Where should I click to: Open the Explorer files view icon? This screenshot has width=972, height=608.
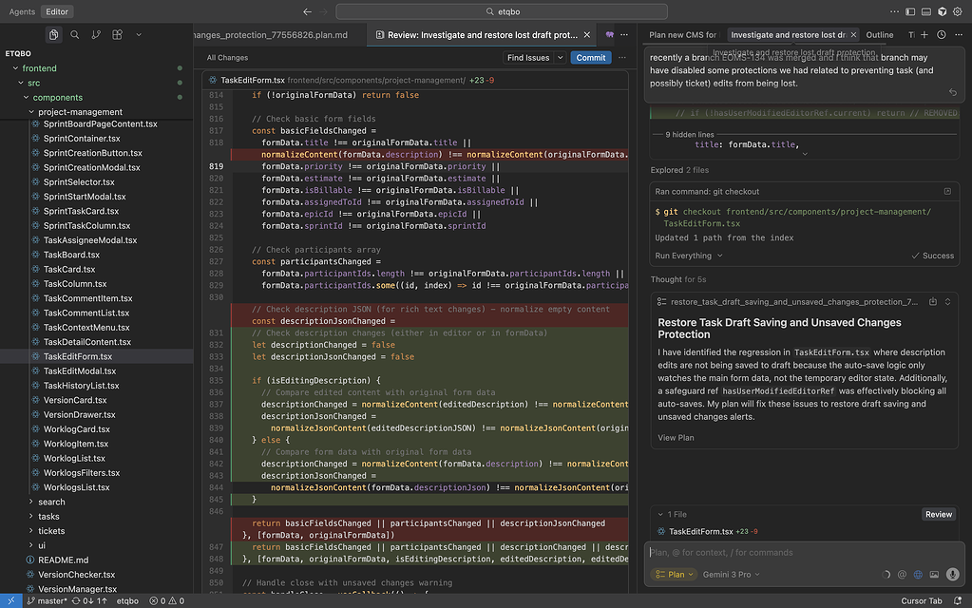pyautogui.click(x=54, y=35)
